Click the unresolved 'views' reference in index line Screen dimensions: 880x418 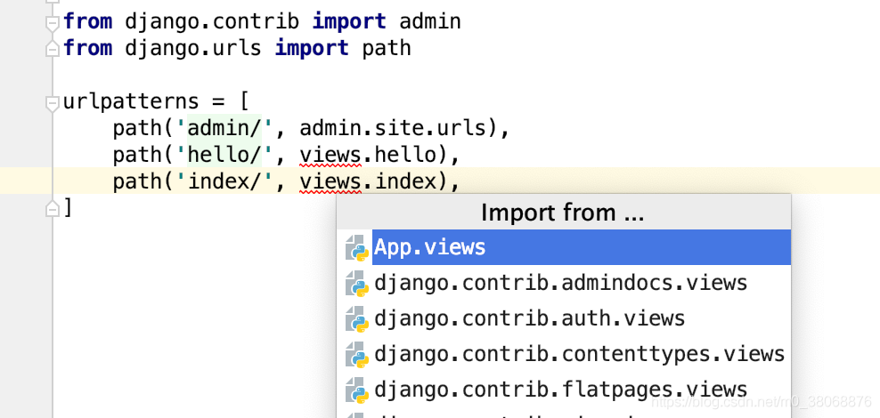tap(330, 182)
